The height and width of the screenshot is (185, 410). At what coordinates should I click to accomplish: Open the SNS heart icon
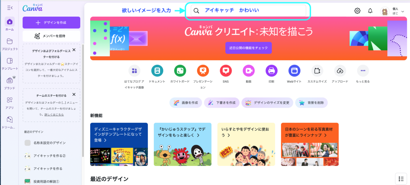[x=226, y=71]
